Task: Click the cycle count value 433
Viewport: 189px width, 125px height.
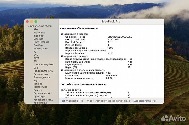Action: [108, 73]
